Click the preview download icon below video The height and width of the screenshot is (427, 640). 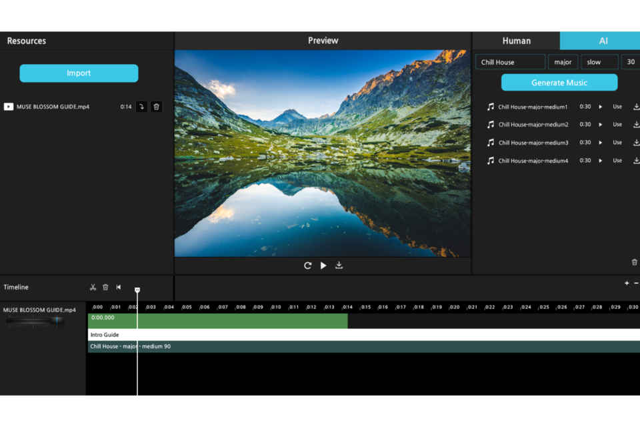tap(339, 266)
